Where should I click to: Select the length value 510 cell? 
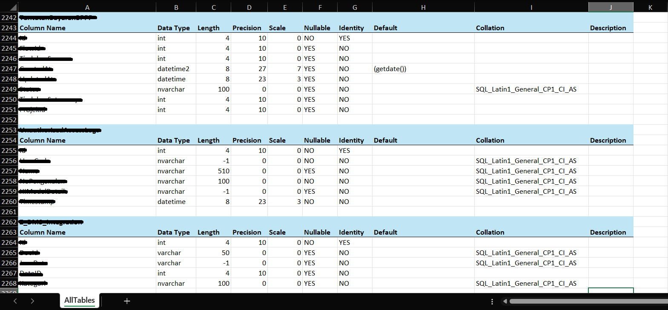(213, 171)
